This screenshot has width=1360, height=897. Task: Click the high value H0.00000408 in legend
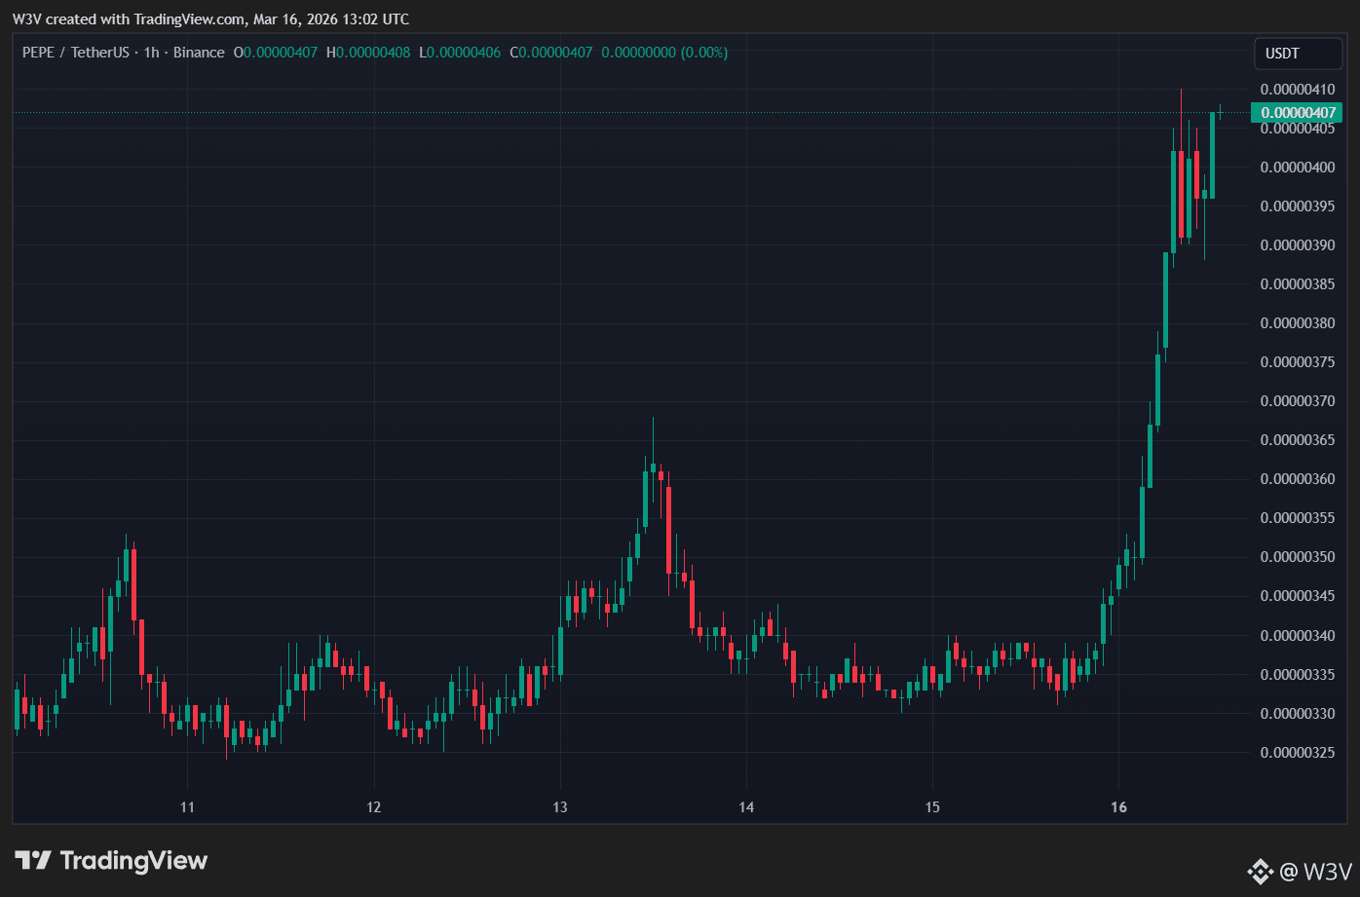(x=368, y=53)
